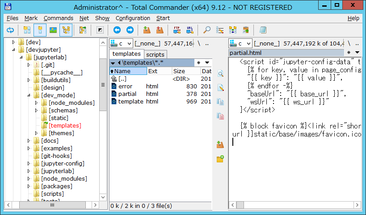Click the unpack files toolbar icon
The height and width of the screenshot is (215, 366).
click(160, 30)
